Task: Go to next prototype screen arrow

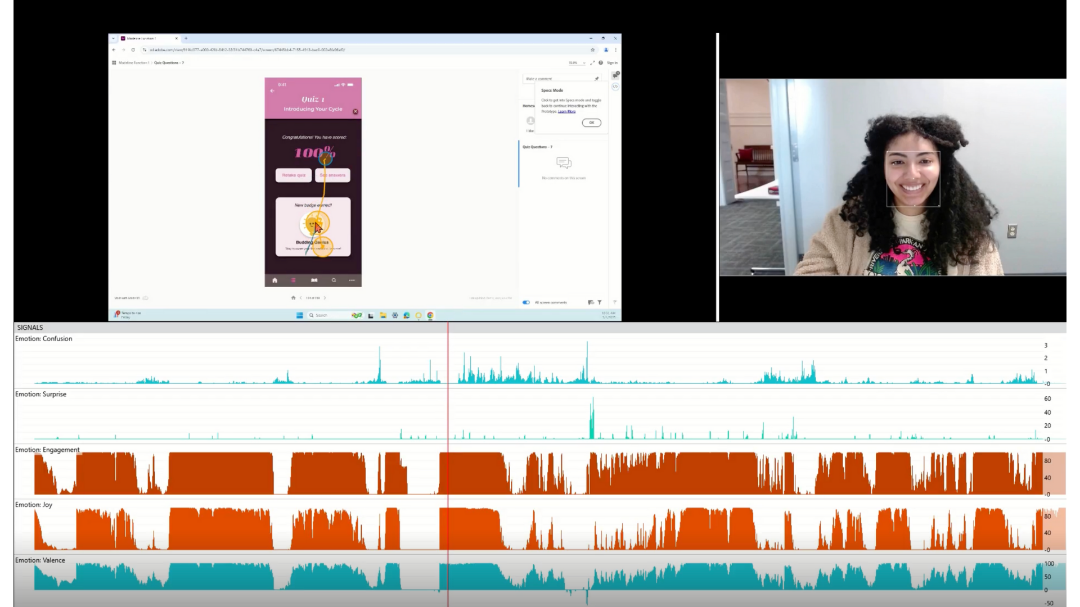Action: click(325, 298)
